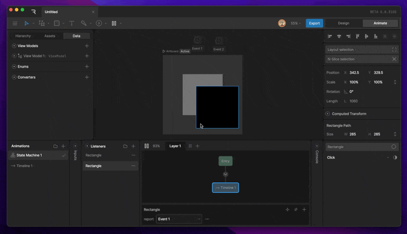407x234 pixels.
Task: Click the Pen tool icon
Action: 84,23
